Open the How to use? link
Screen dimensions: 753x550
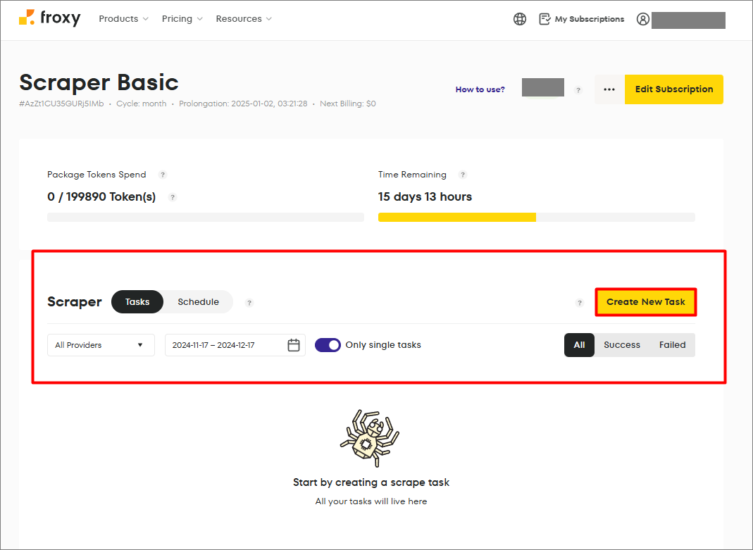[x=480, y=89]
